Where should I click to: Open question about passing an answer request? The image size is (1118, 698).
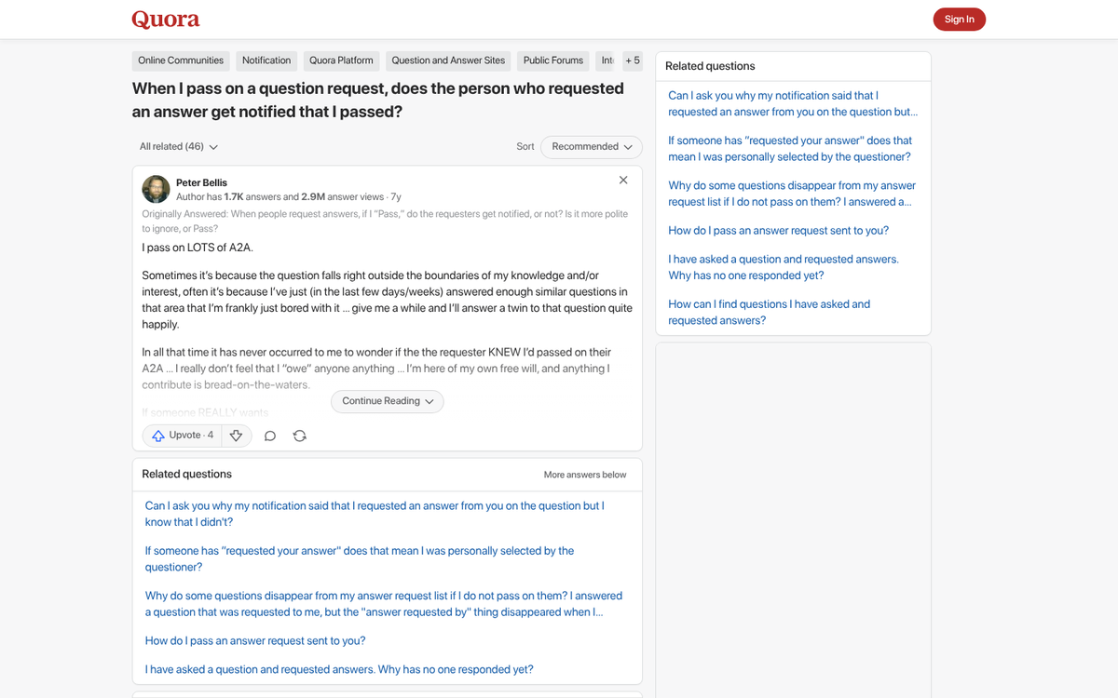coord(254,640)
